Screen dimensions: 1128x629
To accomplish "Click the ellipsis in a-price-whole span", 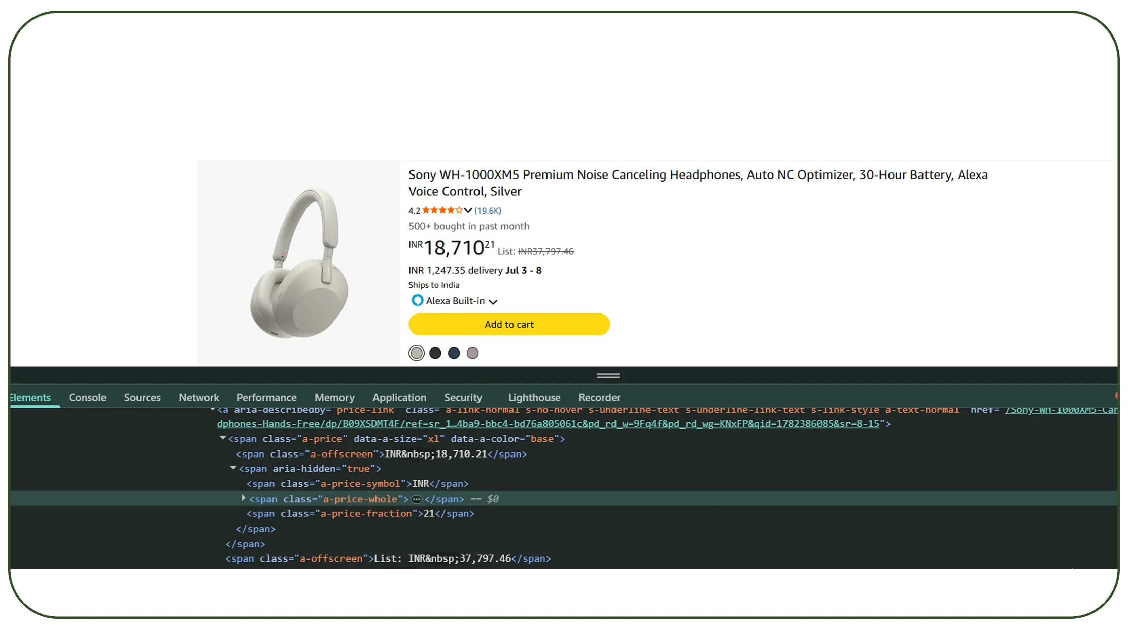I will coord(417,499).
